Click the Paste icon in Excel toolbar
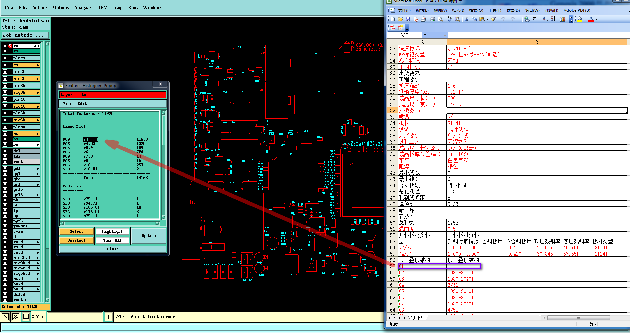Image resolution: width=630 pixels, height=333 pixels. pyautogui.click(x=482, y=19)
